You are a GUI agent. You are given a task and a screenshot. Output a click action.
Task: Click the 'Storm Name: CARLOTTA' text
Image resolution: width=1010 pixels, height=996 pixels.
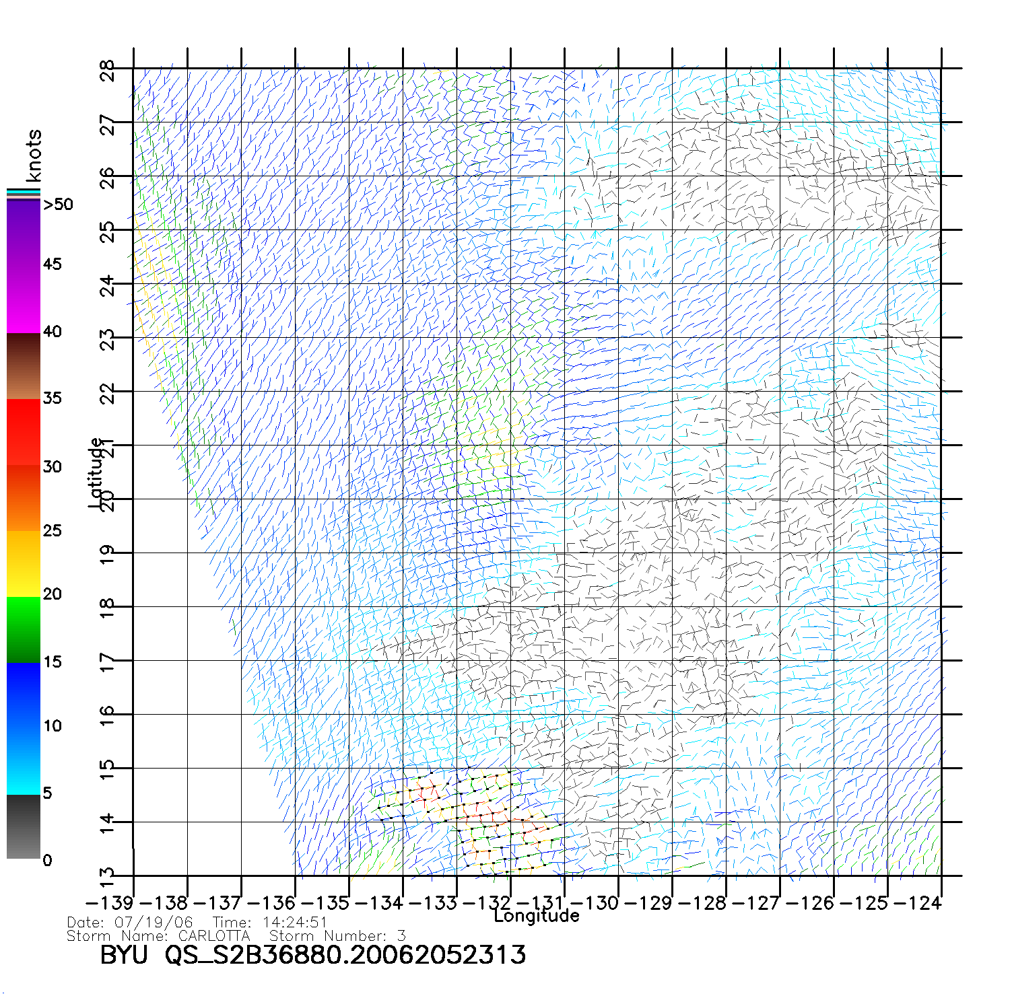pyautogui.click(x=158, y=936)
